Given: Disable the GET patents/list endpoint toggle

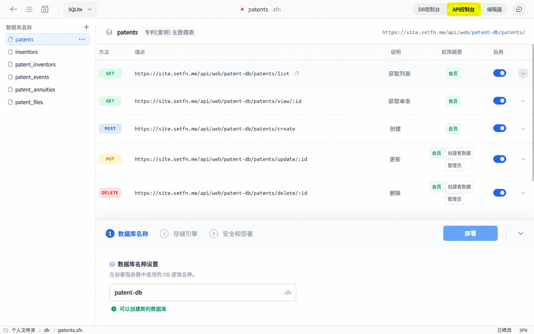Looking at the screenshot, I should point(500,73).
